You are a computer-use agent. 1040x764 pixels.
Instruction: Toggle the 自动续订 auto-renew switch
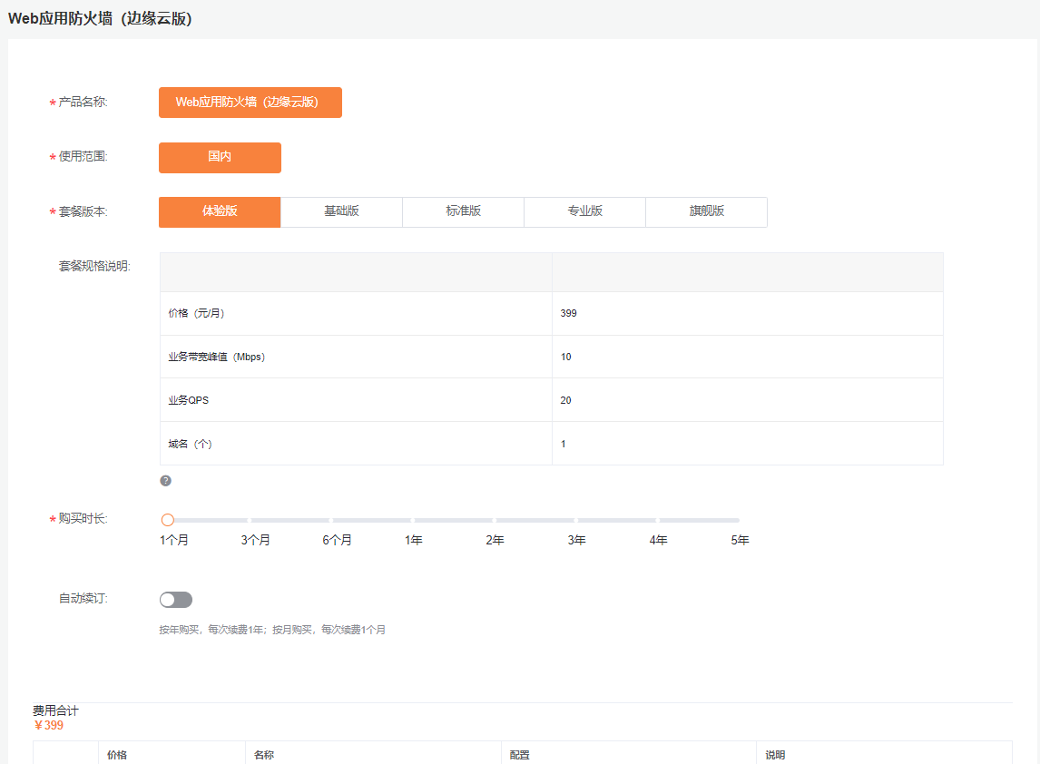175,600
